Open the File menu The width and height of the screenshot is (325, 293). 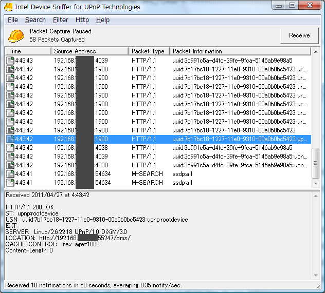13,20
